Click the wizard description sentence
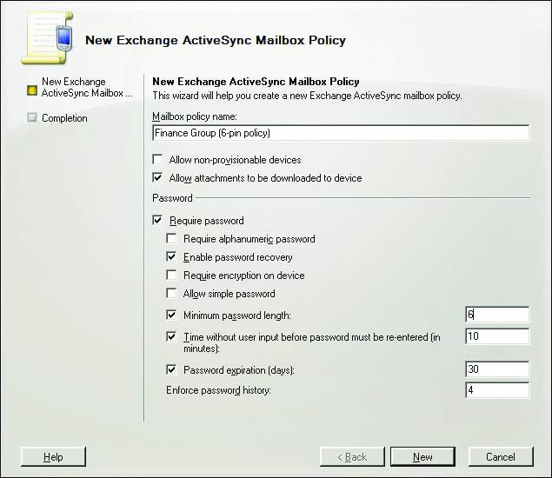552x478 pixels. pyautogui.click(x=307, y=96)
